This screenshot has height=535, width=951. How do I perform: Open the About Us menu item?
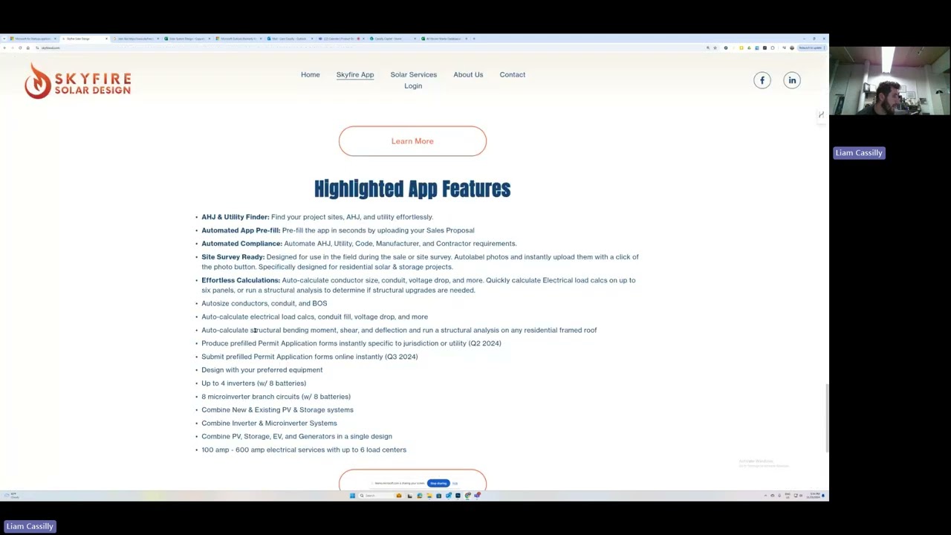pyautogui.click(x=468, y=74)
